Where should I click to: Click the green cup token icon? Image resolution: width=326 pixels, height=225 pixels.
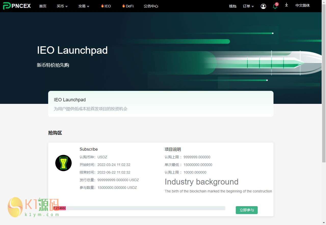pyautogui.click(x=63, y=163)
